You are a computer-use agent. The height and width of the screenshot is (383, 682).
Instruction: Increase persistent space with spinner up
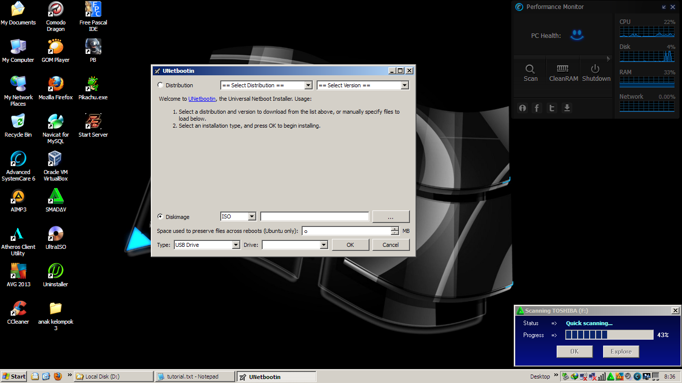pyautogui.click(x=395, y=229)
